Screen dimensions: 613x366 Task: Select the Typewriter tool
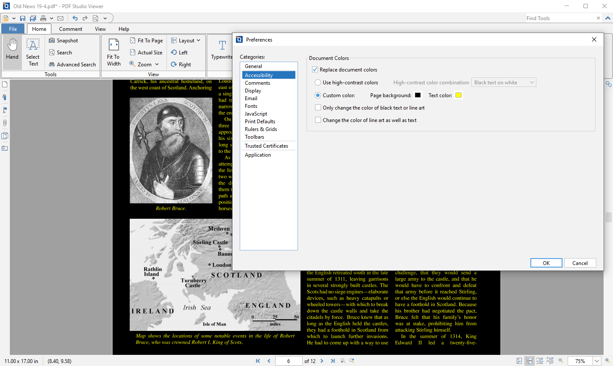[222, 51]
